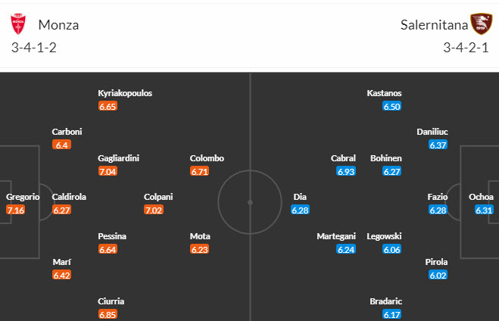This screenshot has width=499, height=321.
Task: Open Kastanos player details
Action: pyautogui.click(x=384, y=93)
